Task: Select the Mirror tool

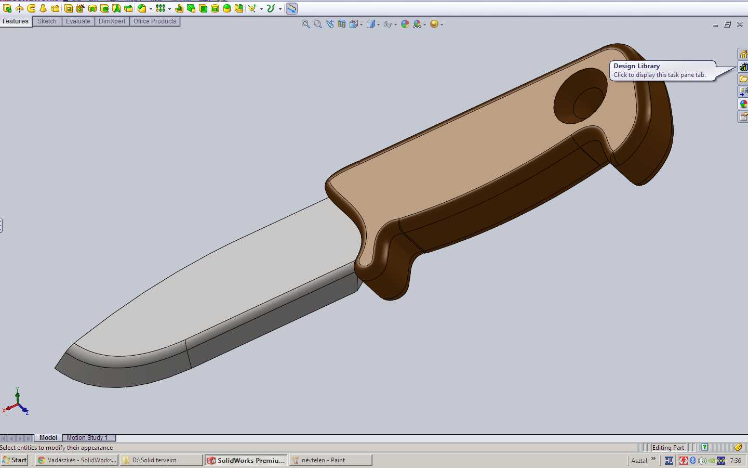Action: tap(239, 8)
